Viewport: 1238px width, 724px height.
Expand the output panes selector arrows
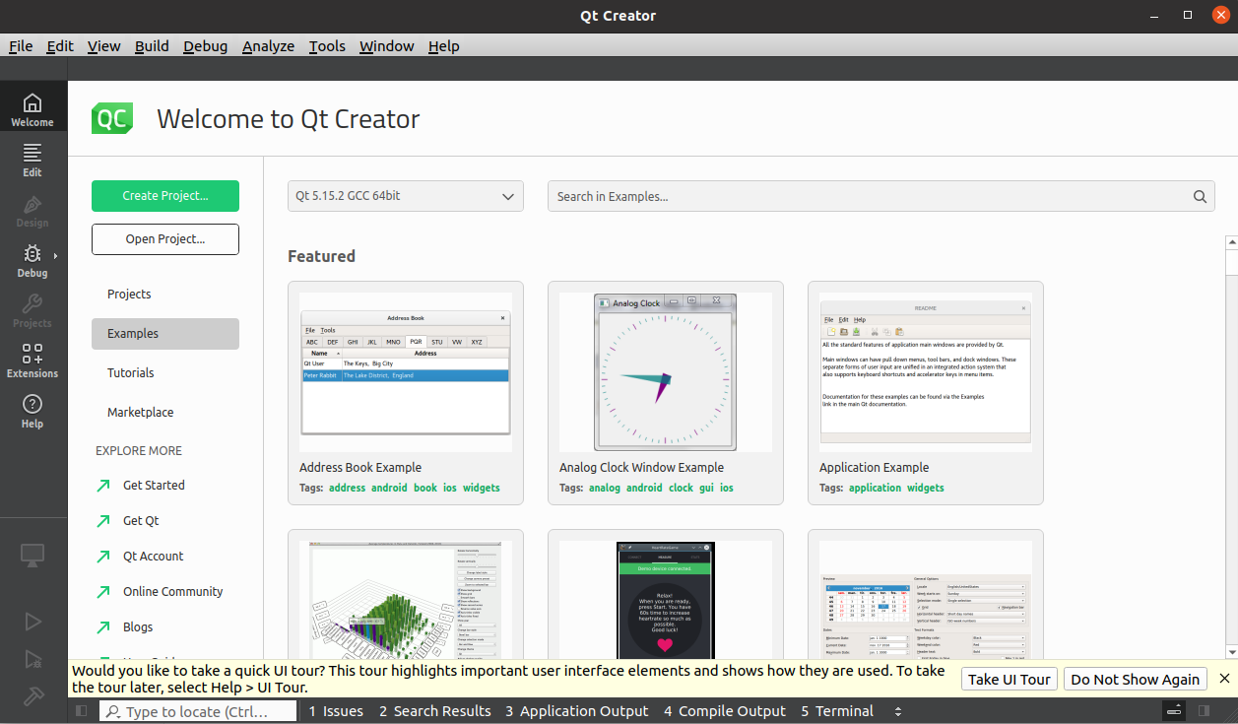(x=897, y=711)
